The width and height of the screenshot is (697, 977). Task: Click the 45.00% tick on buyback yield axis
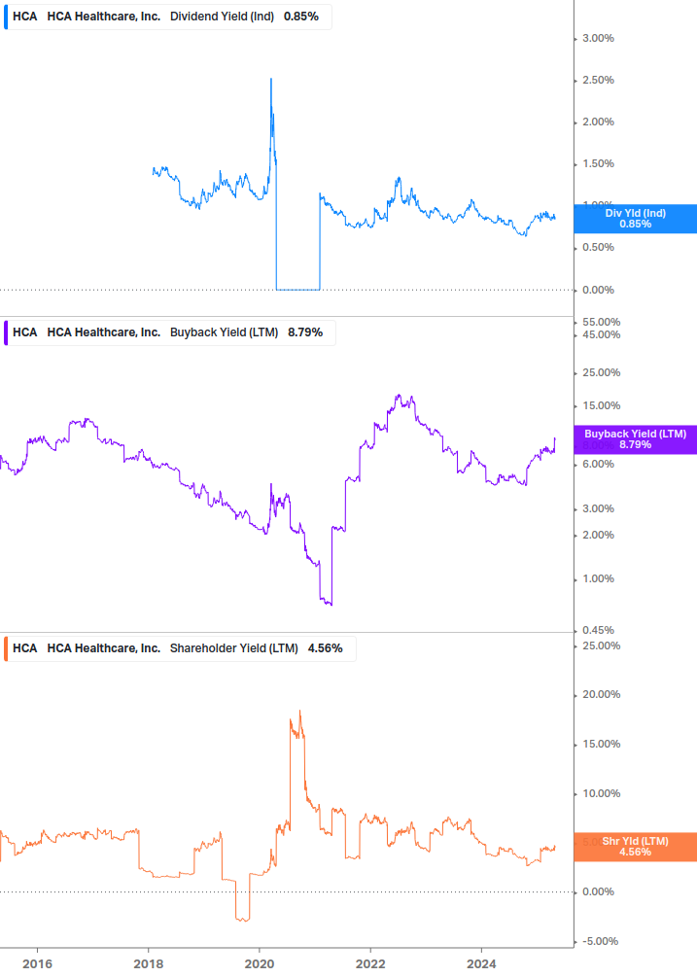point(601,335)
